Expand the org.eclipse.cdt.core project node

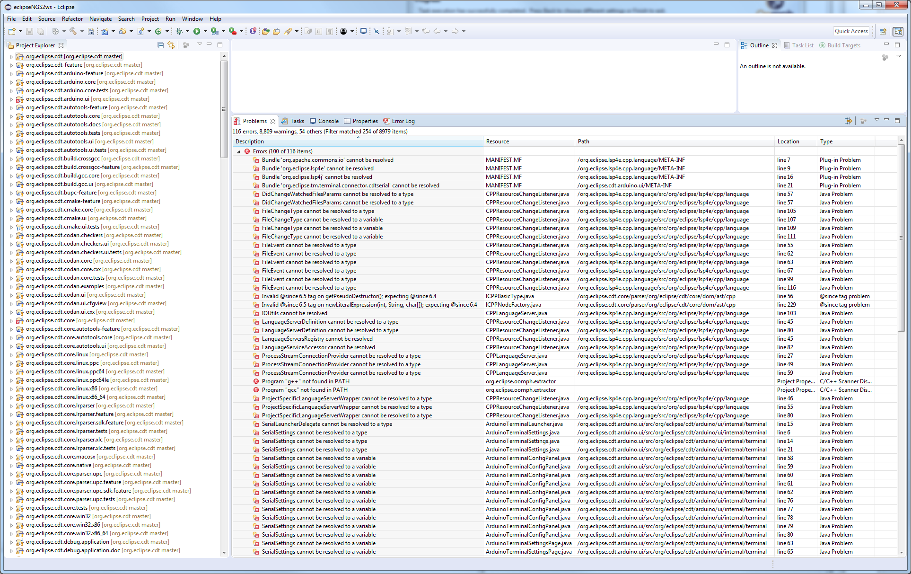[x=11, y=321]
